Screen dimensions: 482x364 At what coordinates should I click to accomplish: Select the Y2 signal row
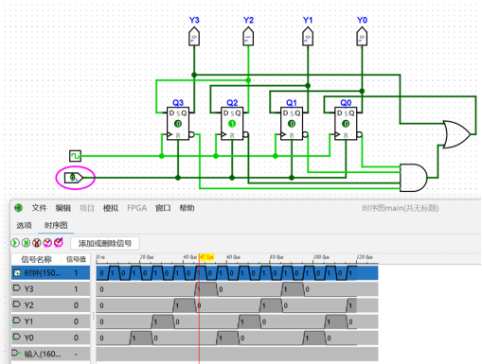50,305
